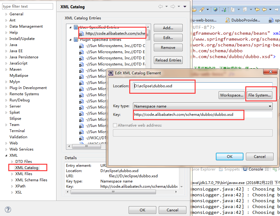The height and width of the screenshot is (216, 280).
Task: Expand the Maven preferences node
Action: click(6, 69)
